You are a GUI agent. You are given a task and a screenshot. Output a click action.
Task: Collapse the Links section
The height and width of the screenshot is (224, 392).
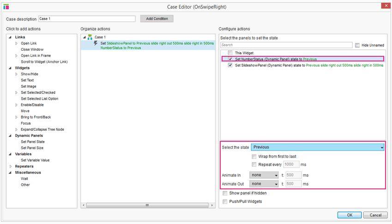point(10,37)
